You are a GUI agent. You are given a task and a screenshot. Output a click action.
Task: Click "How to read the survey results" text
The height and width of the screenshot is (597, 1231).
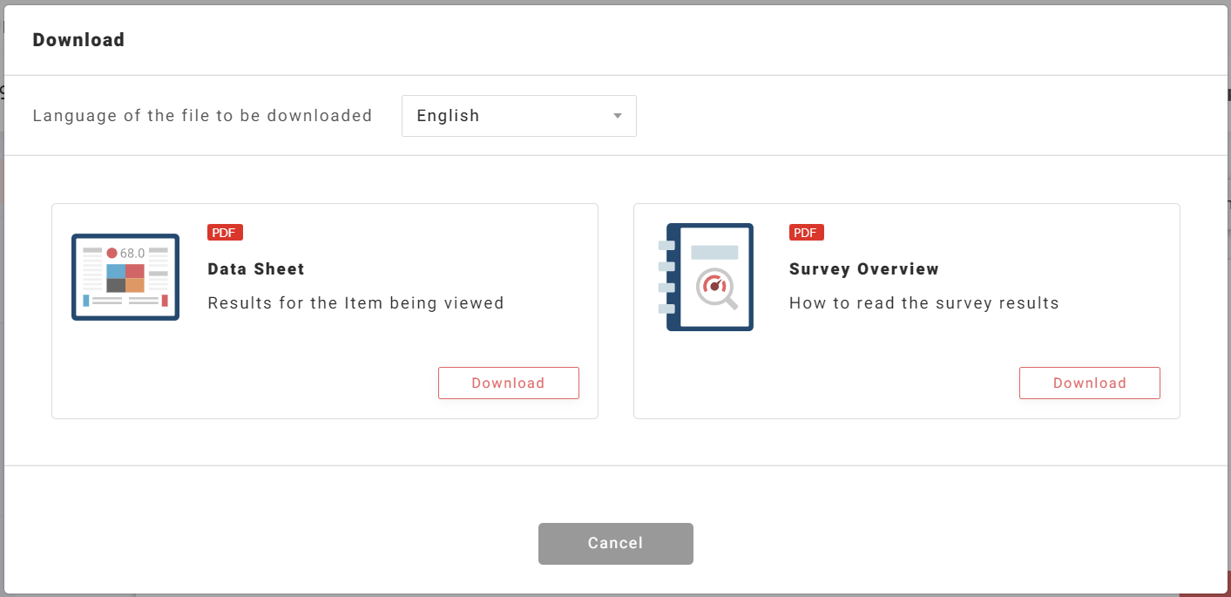click(923, 303)
